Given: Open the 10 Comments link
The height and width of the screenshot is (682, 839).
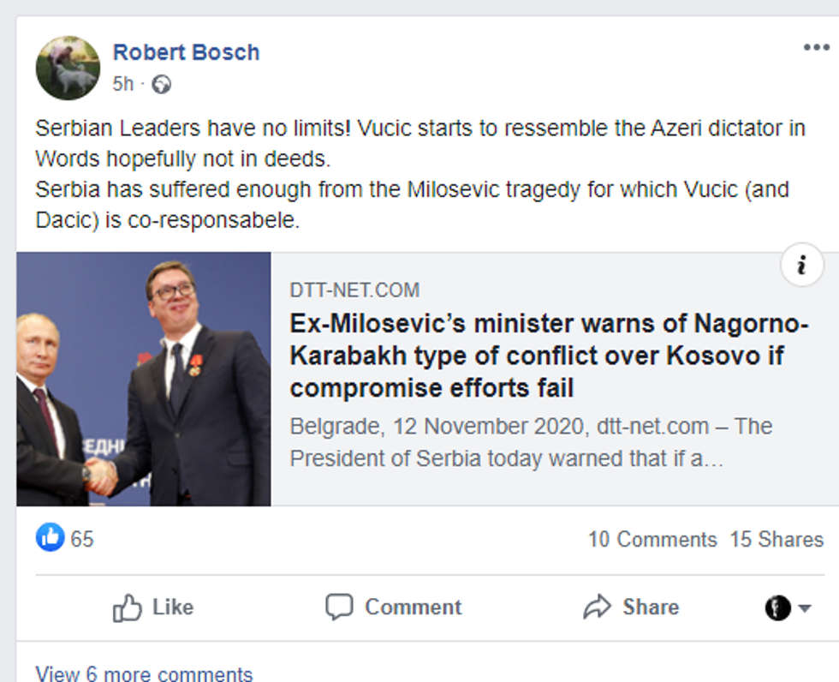Looking at the screenshot, I should [x=652, y=540].
